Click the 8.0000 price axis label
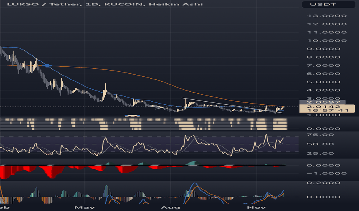The image size is (359, 211). (323, 57)
